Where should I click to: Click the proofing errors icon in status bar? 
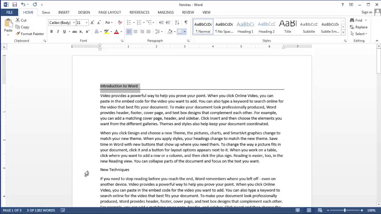click(x=63, y=210)
